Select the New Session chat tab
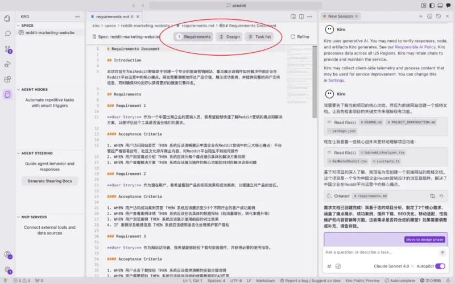This screenshot has width=455, height=284. click(340, 16)
